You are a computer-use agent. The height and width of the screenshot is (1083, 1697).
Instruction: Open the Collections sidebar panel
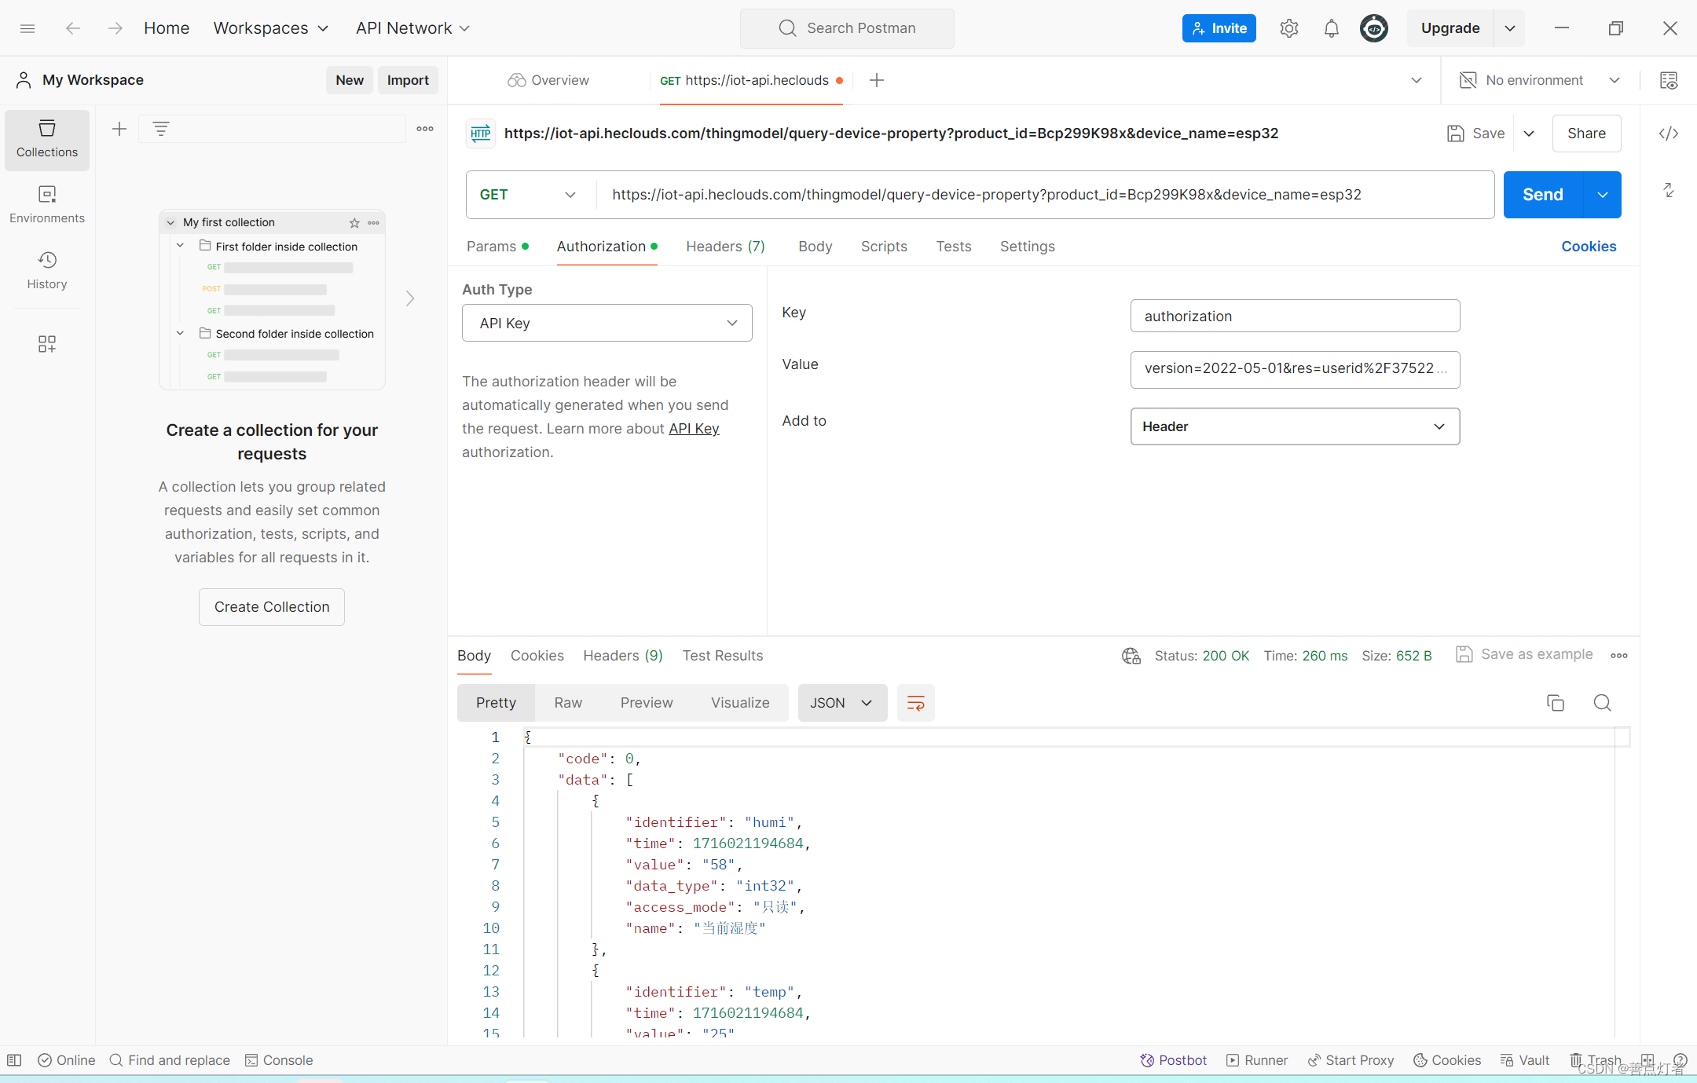(x=47, y=139)
